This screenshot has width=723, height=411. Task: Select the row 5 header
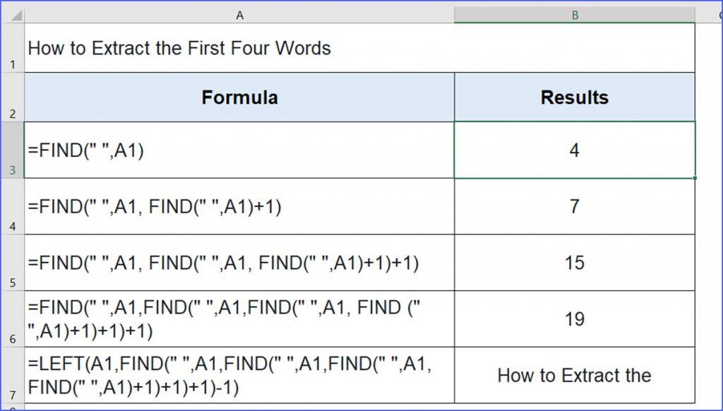12,263
